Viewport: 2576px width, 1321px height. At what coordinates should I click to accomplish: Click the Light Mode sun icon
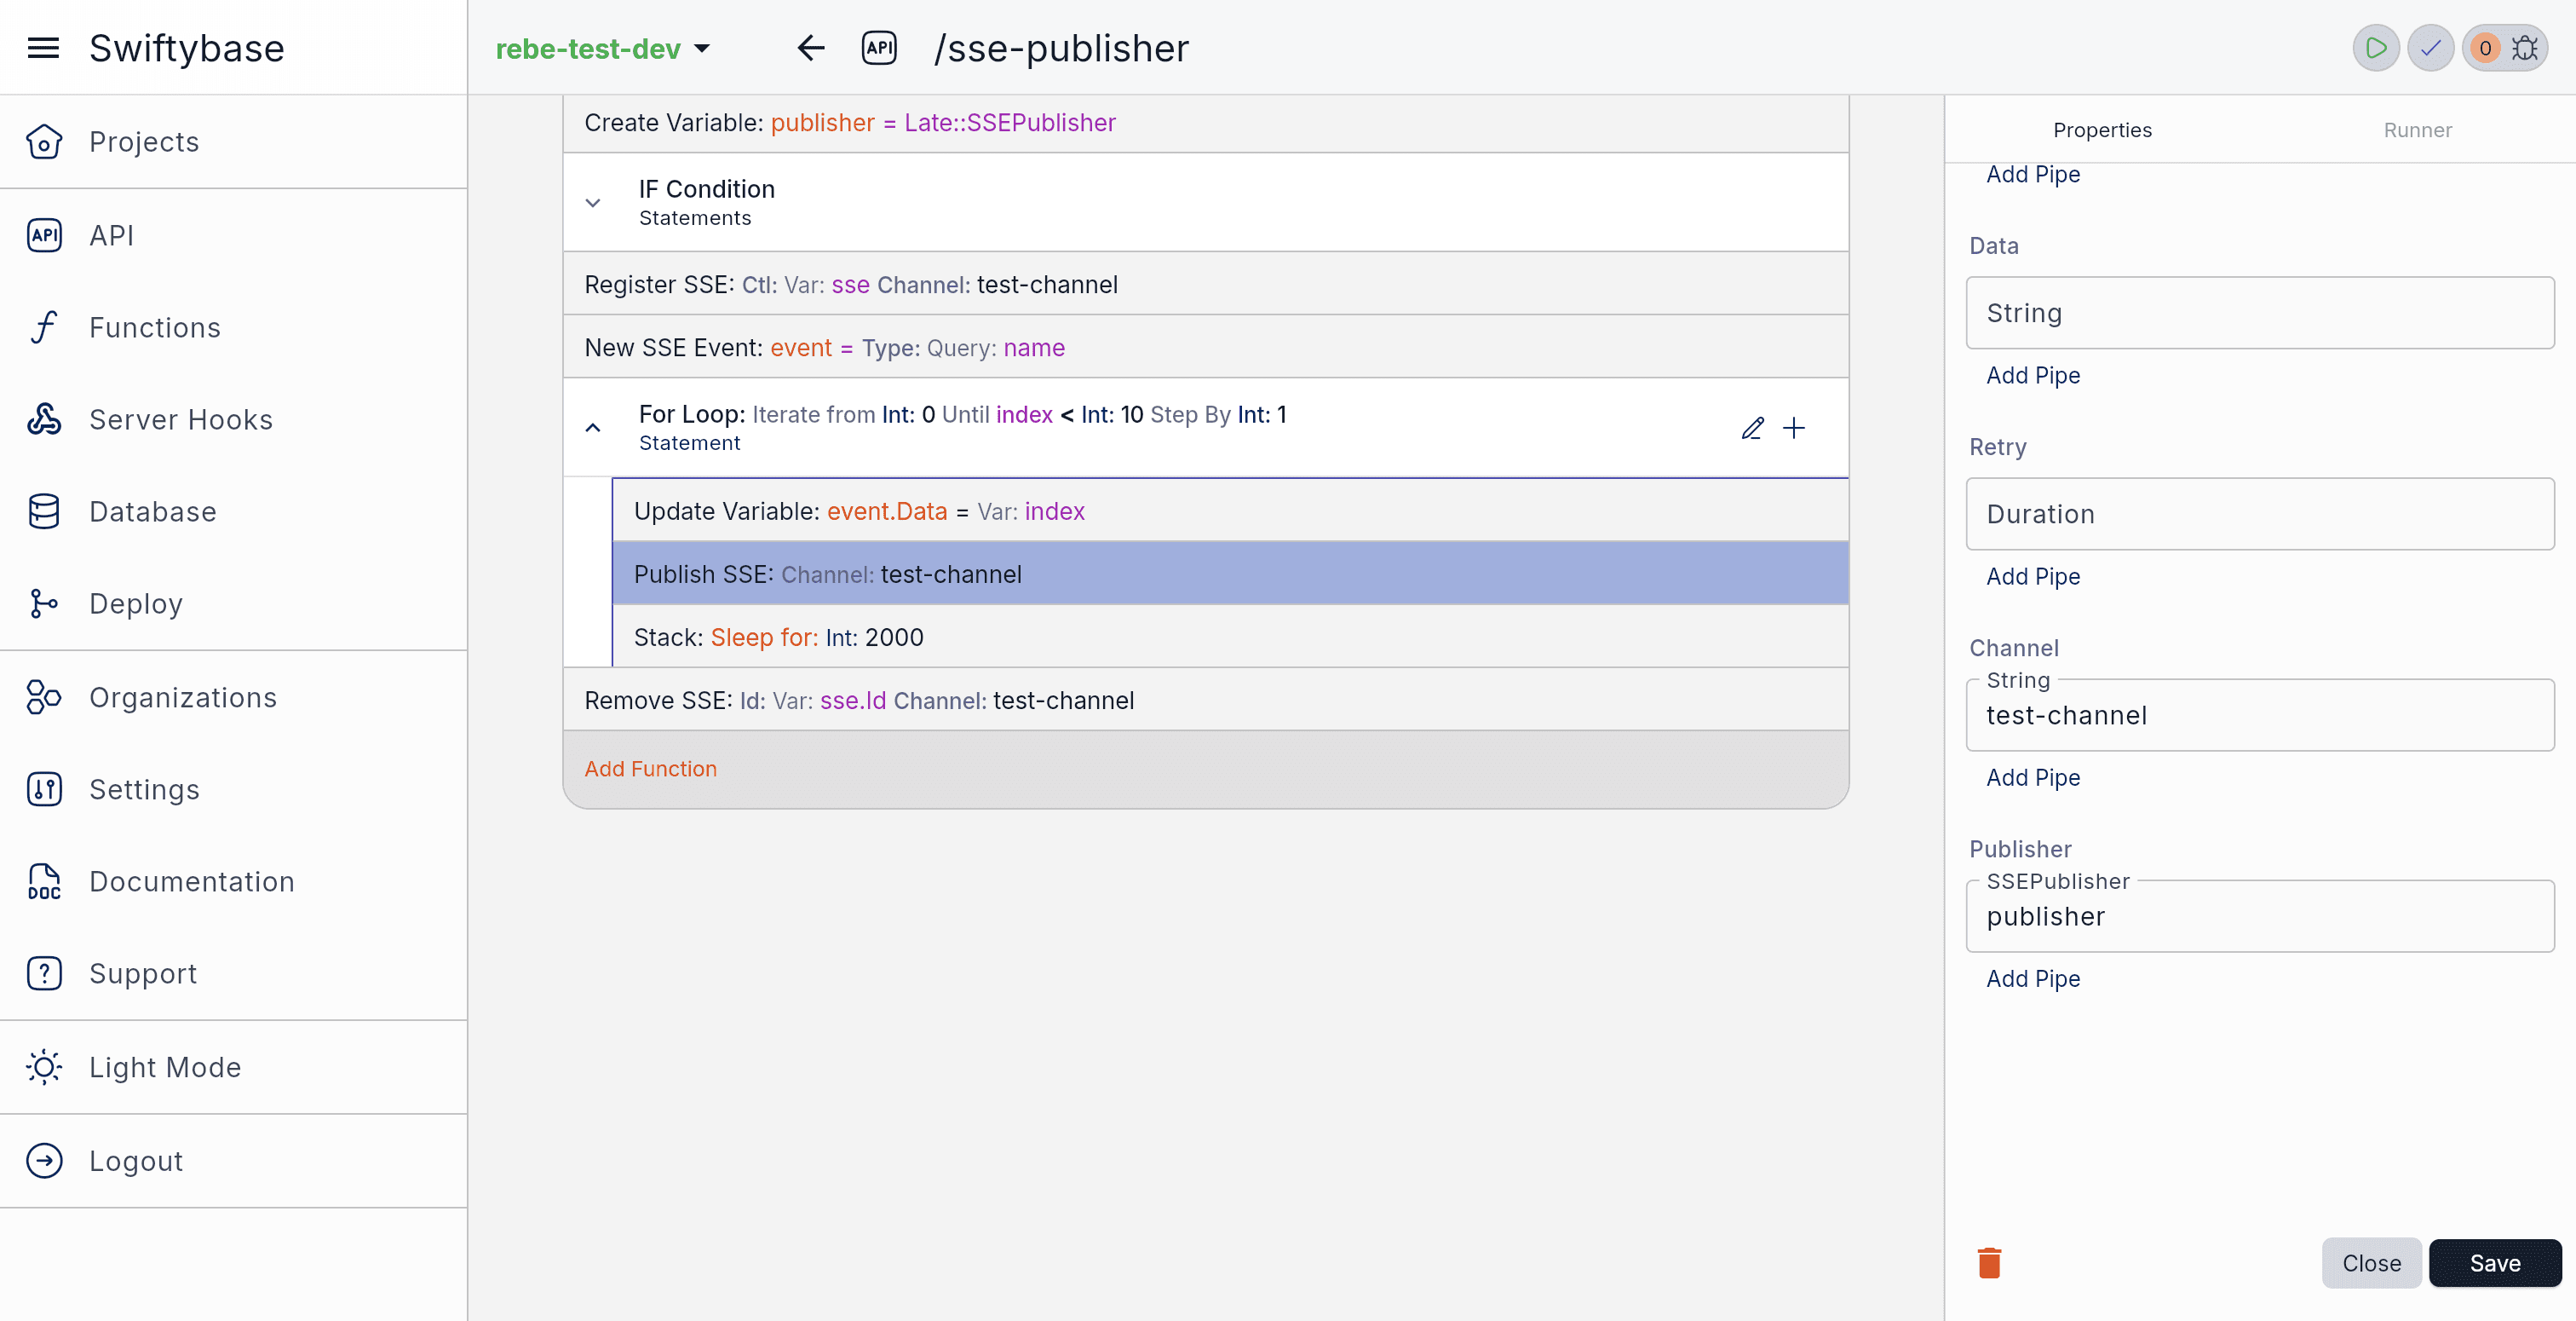pos(44,1067)
